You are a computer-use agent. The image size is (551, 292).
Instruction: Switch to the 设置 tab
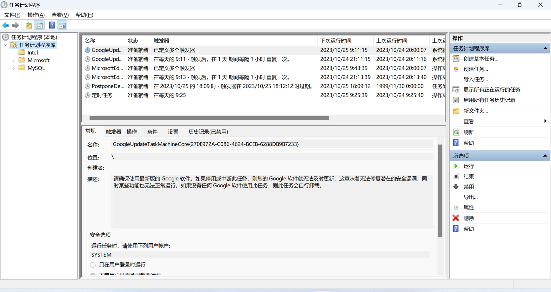coord(173,132)
